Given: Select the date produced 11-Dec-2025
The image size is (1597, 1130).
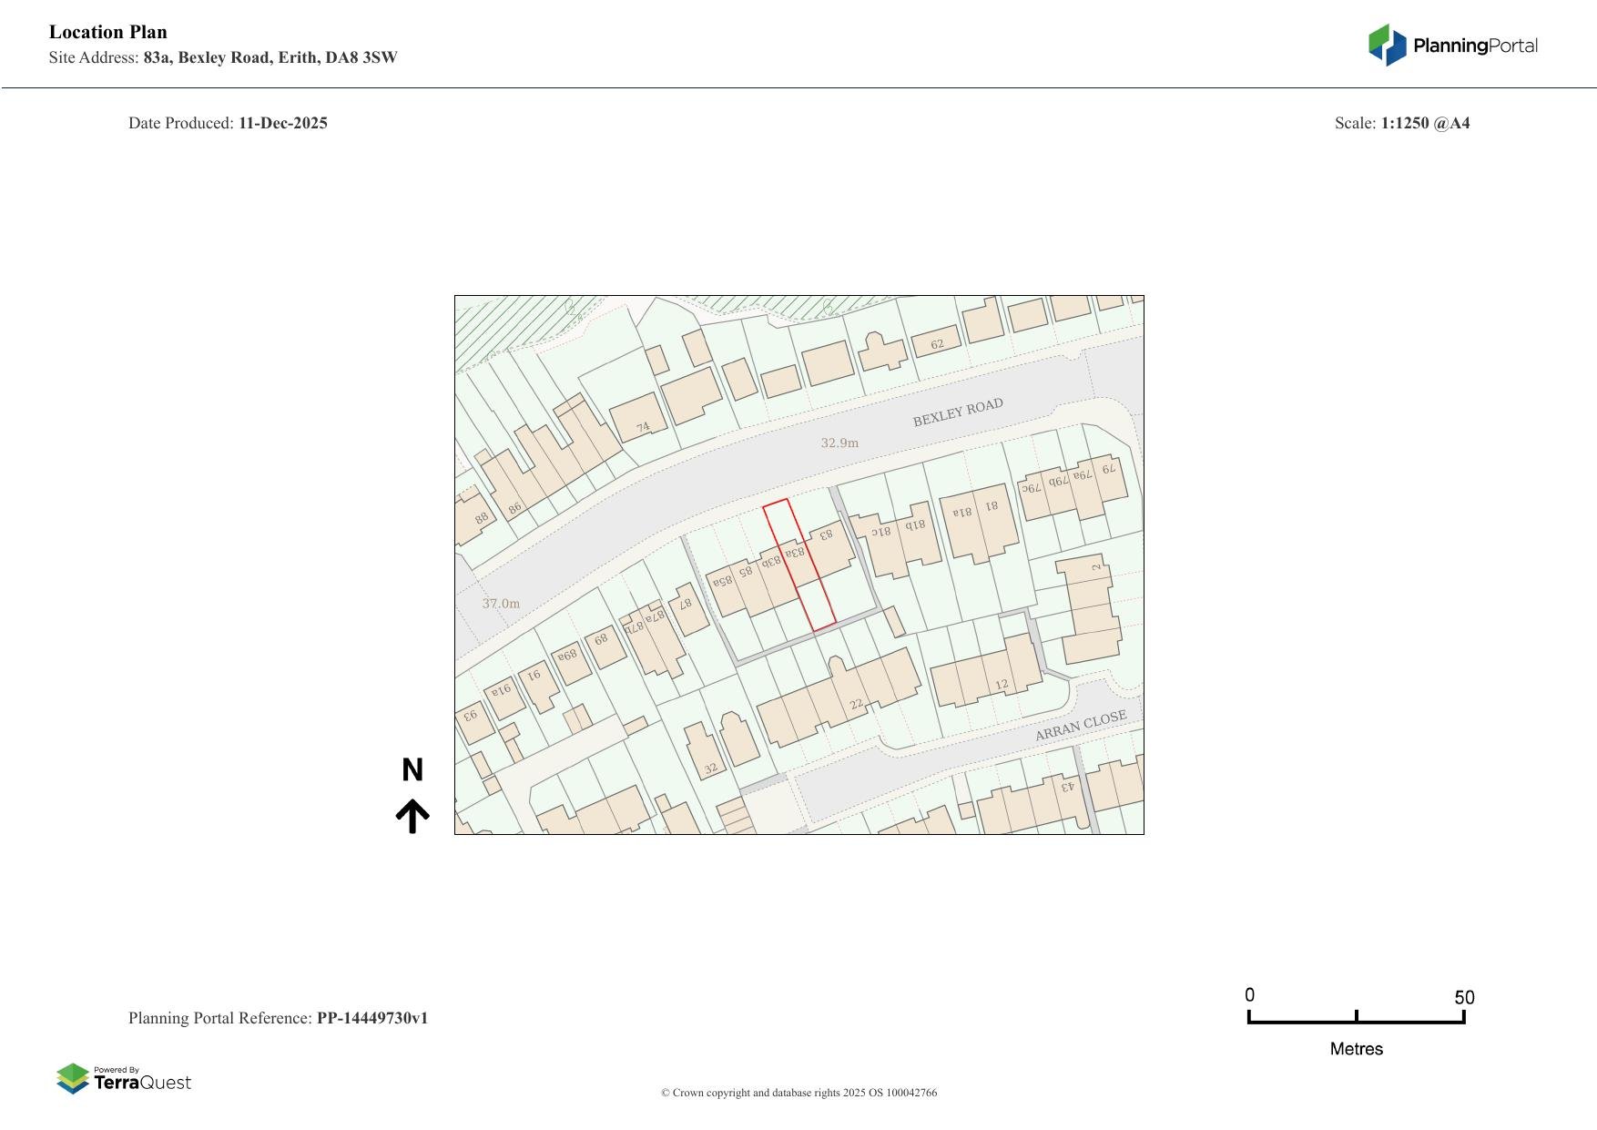Looking at the screenshot, I should [283, 123].
